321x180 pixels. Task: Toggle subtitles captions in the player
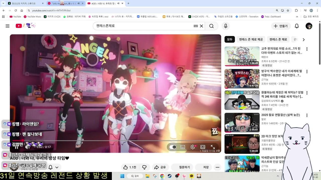183,147
